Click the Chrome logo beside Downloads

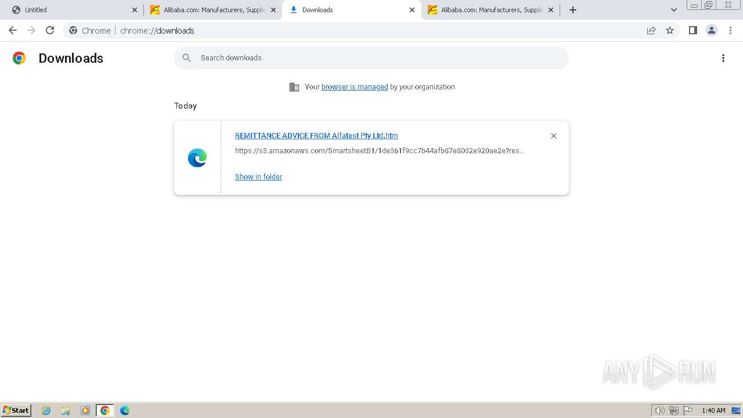point(19,58)
